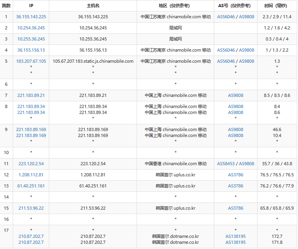Select the time value 1.2 / 1.6 / 4.2

coord(277,28)
